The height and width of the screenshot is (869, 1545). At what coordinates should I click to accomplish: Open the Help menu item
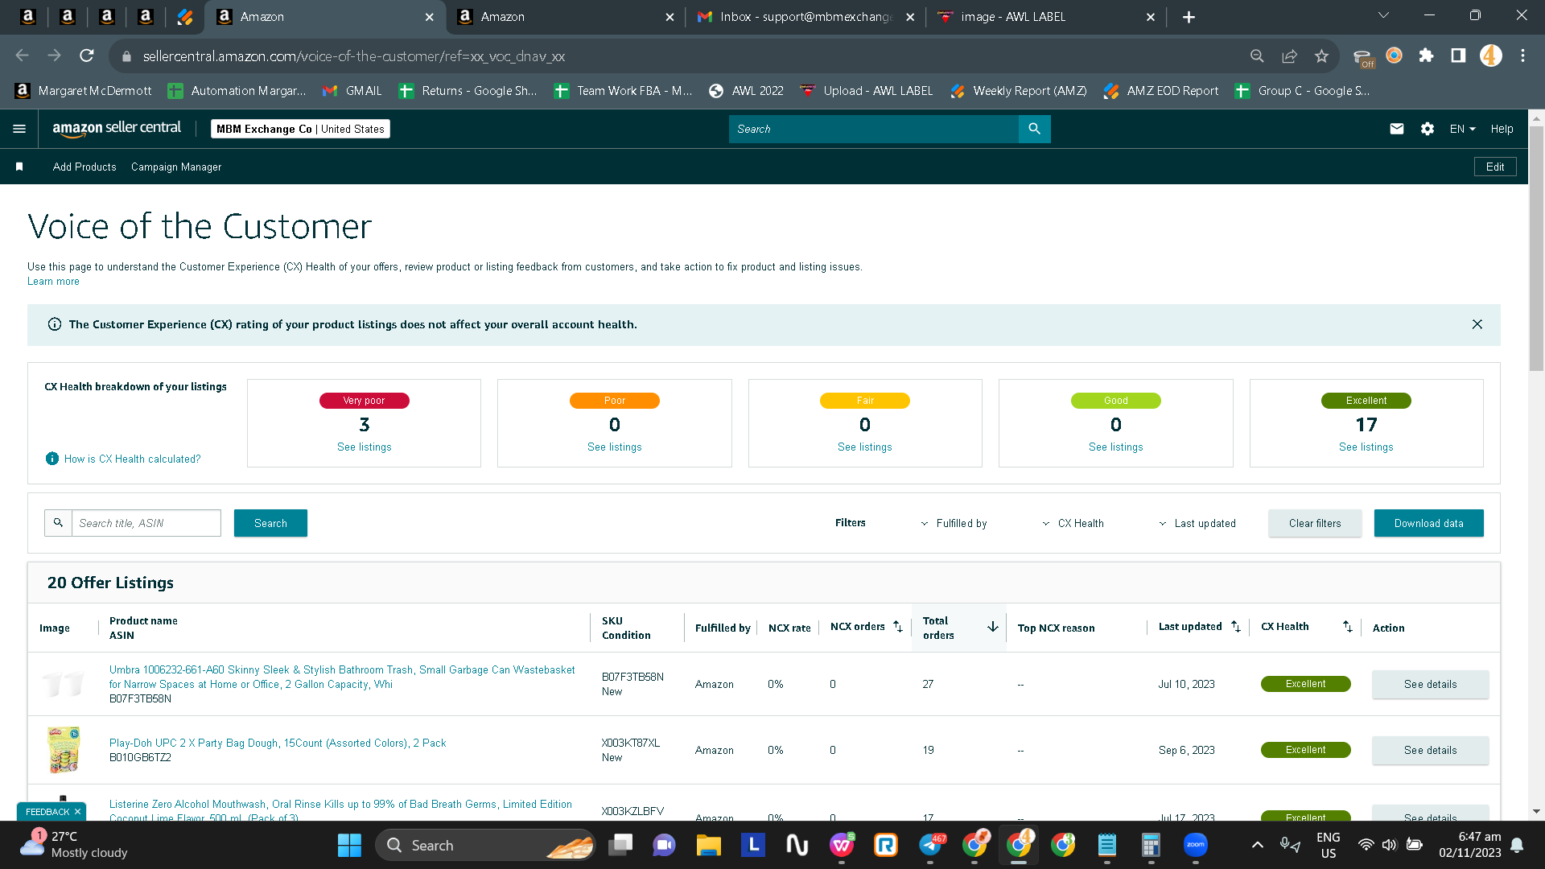[x=1502, y=129]
